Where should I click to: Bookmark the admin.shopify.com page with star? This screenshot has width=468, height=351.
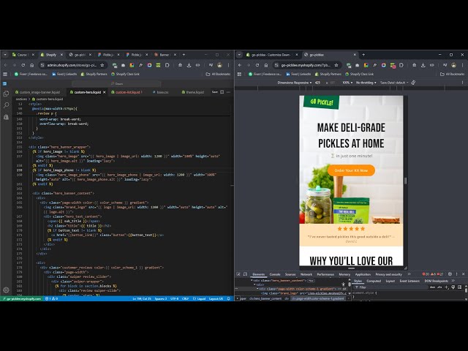[x=102, y=65]
